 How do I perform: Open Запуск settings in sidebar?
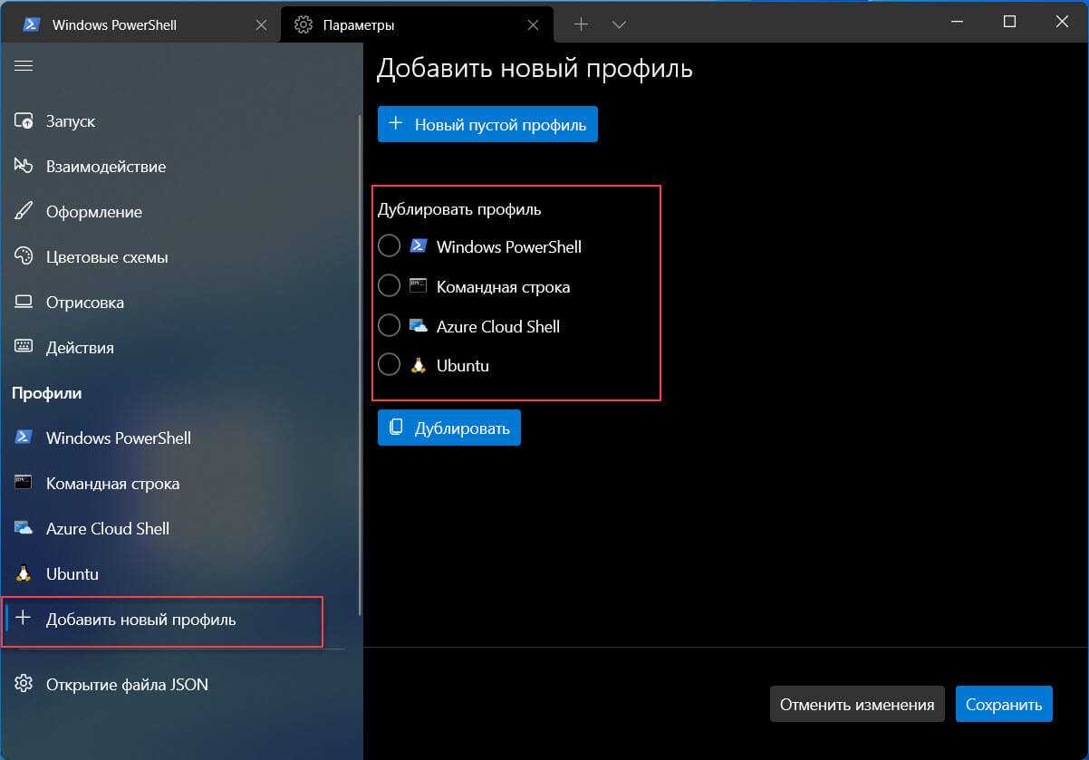[x=70, y=121]
